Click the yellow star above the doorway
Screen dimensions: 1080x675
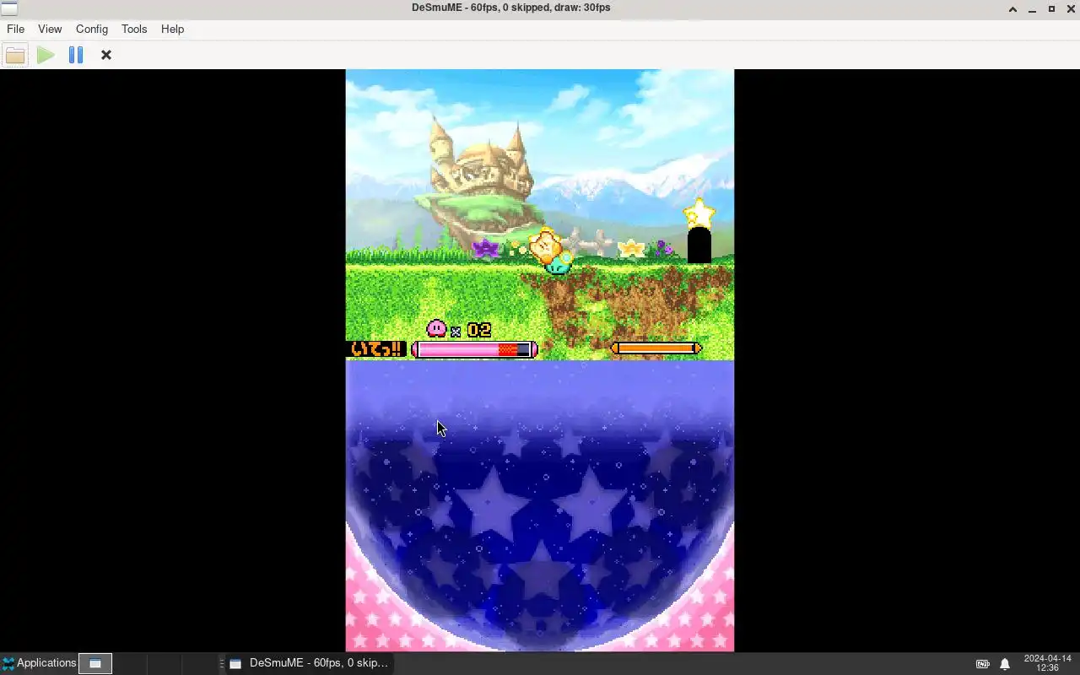(x=699, y=213)
